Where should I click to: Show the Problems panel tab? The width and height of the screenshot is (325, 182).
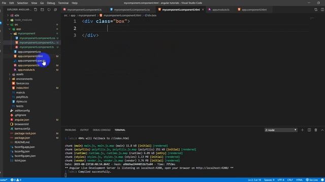pyautogui.click(x=71, y=130)
